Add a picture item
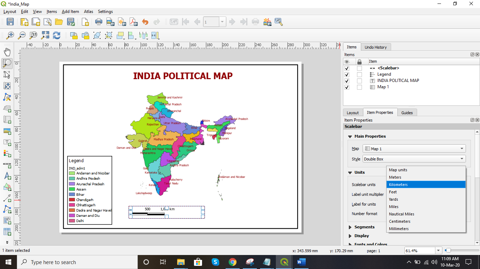The image size is (480, 269). (x=7, y=131)
